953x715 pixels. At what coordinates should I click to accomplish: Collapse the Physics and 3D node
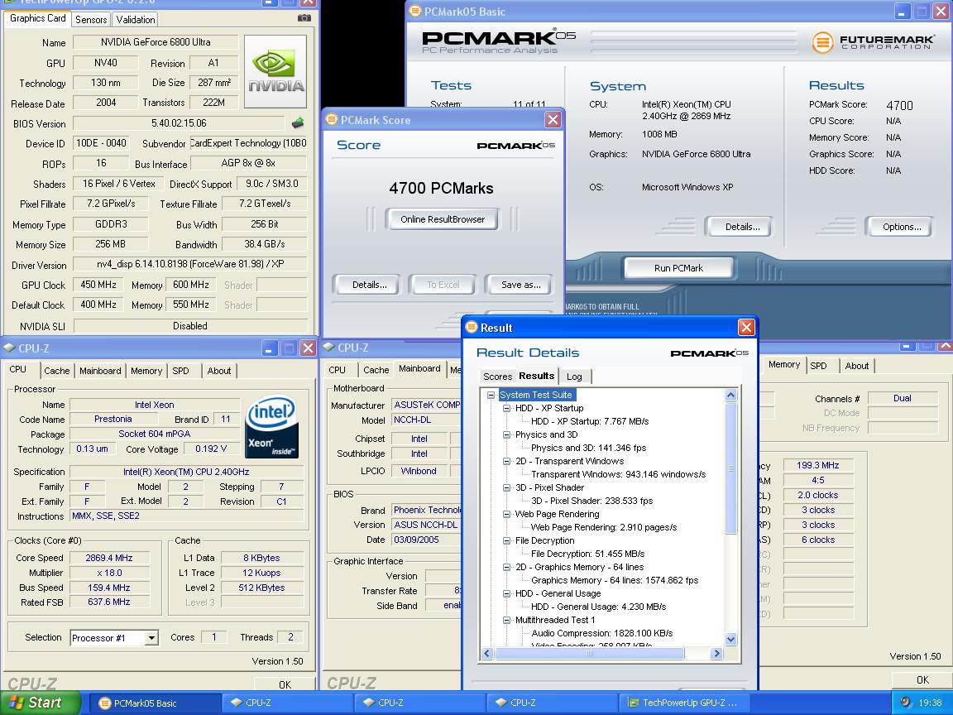coord(506,434)
